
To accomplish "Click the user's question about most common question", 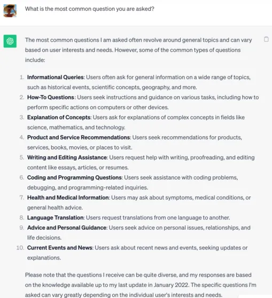I will [90, 9].
